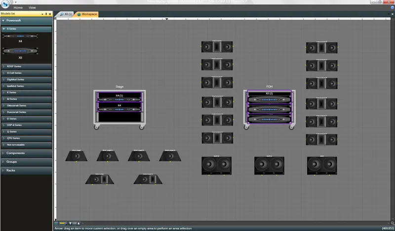Select the empty slot in Stage rack
Image resolution: width=395 pixels, height=231 pixels.
(x=119, y=117)
